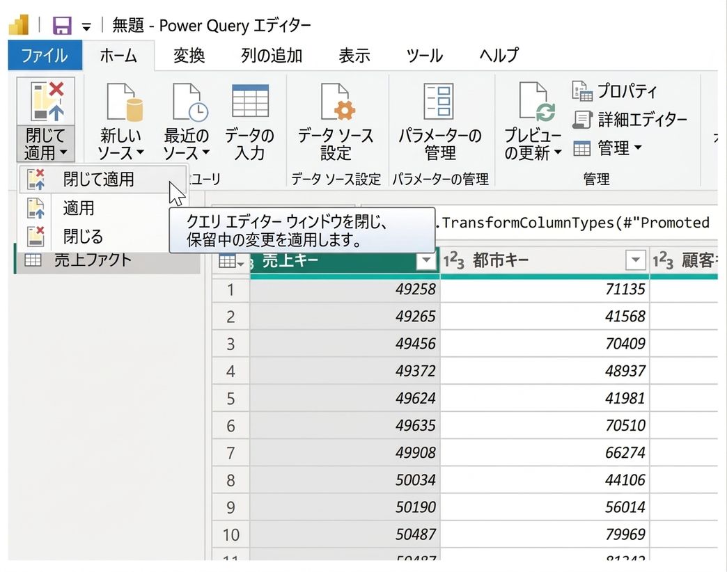Click cell value 41568
This screenshot has width=727, height=572.
[625, 317]
